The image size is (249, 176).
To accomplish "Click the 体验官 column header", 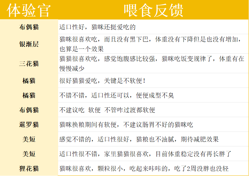I will pos(29,10).
